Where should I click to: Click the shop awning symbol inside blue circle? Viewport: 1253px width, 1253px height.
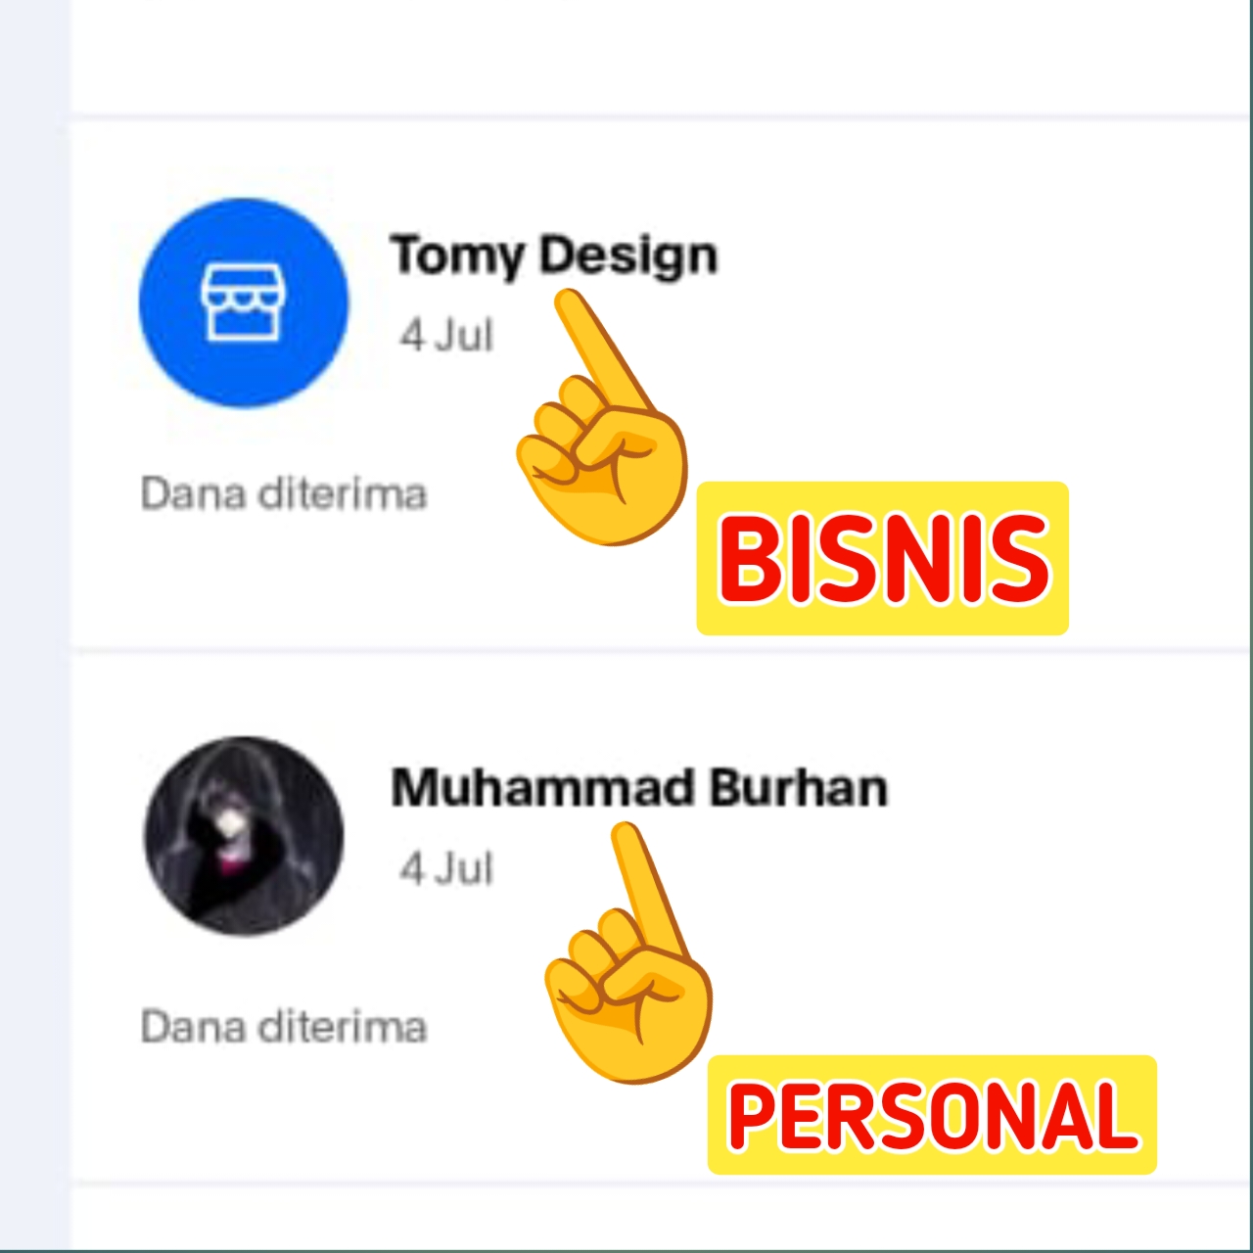[x=243, y=302]
